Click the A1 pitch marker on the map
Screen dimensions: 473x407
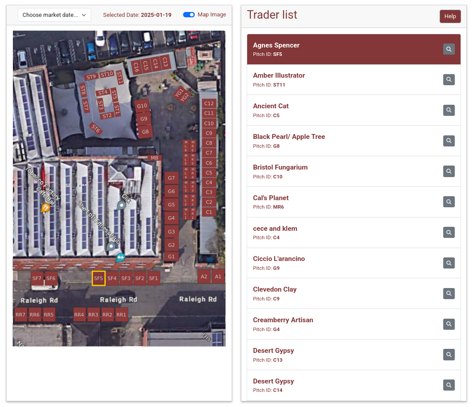tap(218, 276)
